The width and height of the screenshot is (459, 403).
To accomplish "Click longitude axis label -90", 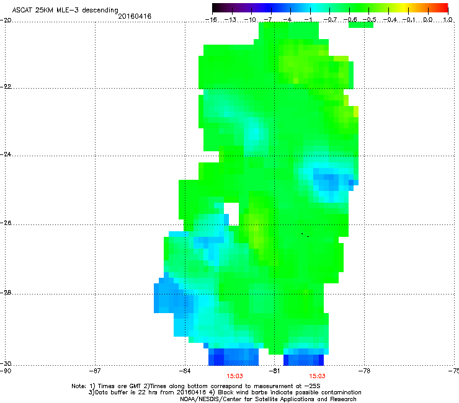I will [x=6, y=371].
